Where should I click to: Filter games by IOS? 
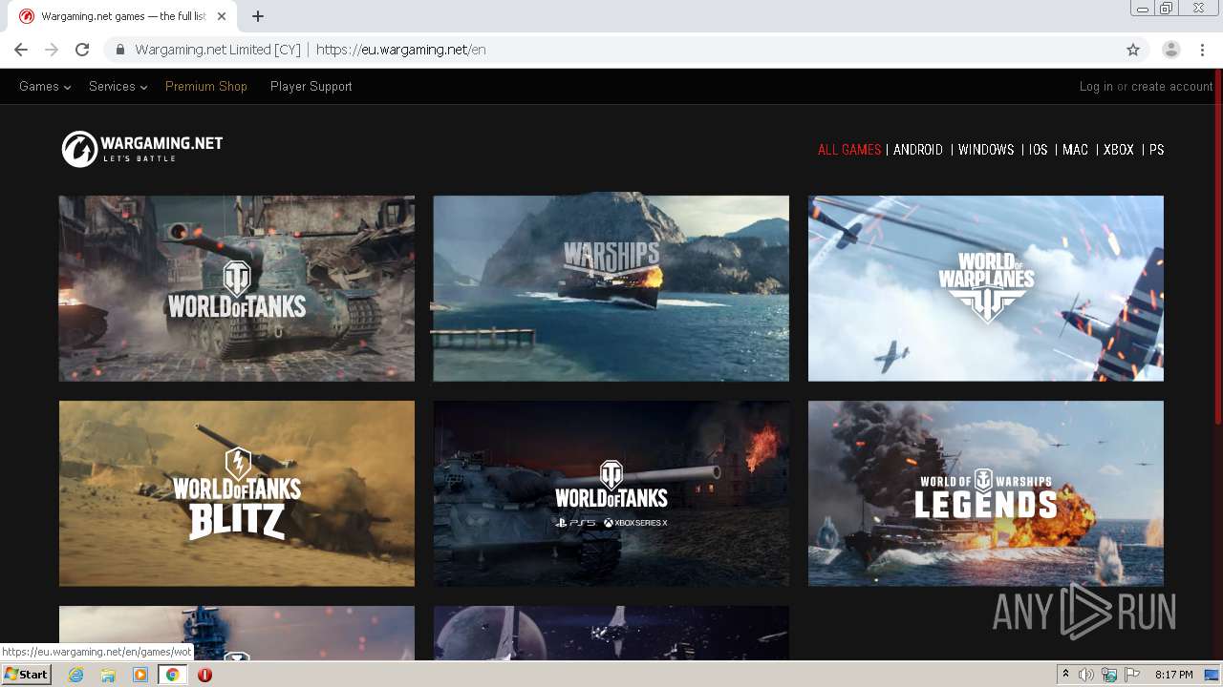1039,150
